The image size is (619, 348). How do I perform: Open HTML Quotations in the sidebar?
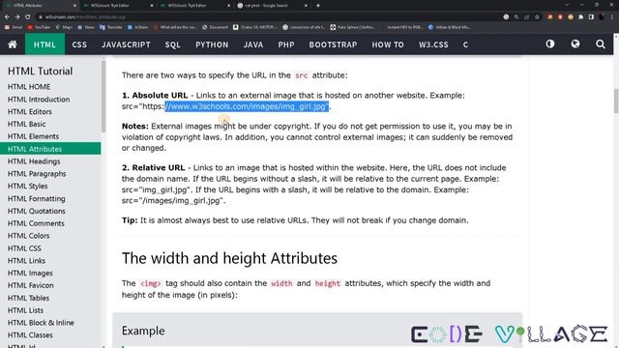(x=50, y=211)
